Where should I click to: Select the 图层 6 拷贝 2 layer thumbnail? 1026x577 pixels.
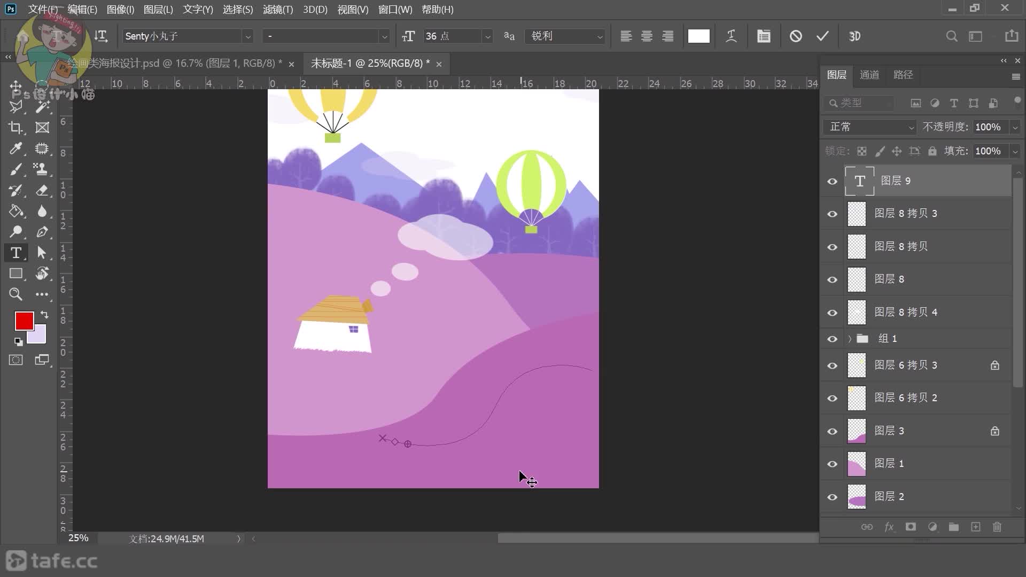tap(857, 399)
